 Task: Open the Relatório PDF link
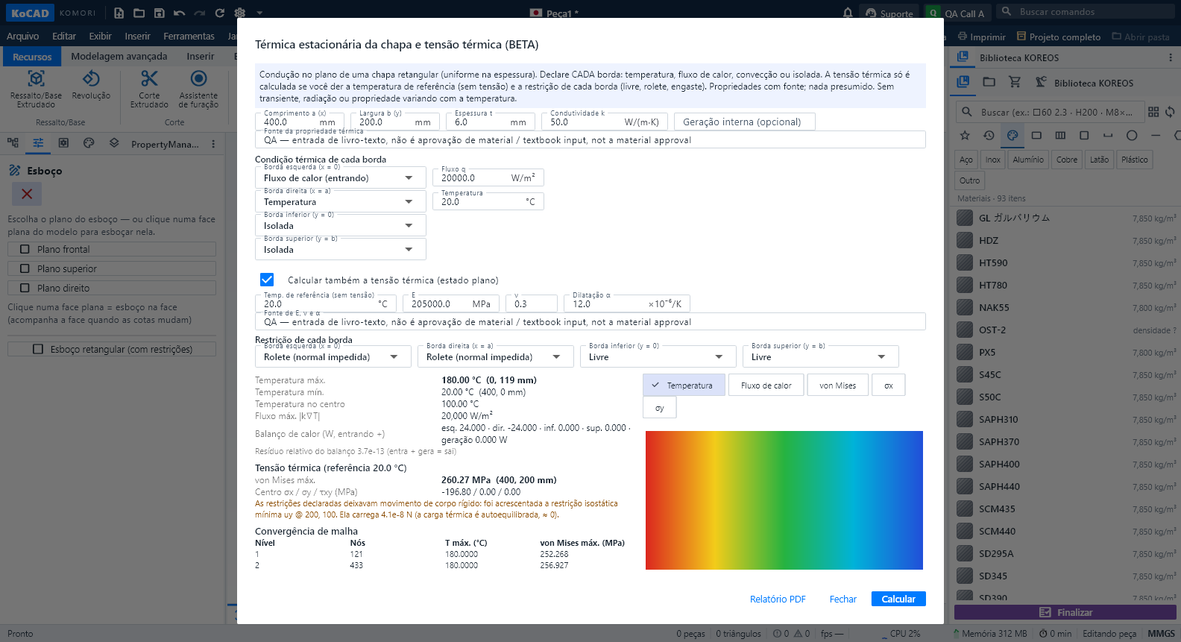pyautogui.click(x=778, y=599)
